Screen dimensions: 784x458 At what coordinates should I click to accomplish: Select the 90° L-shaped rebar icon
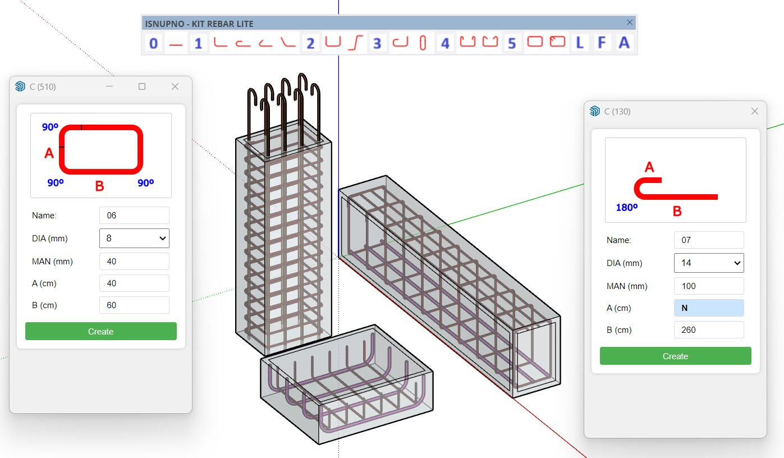click(x=221, y=43)
